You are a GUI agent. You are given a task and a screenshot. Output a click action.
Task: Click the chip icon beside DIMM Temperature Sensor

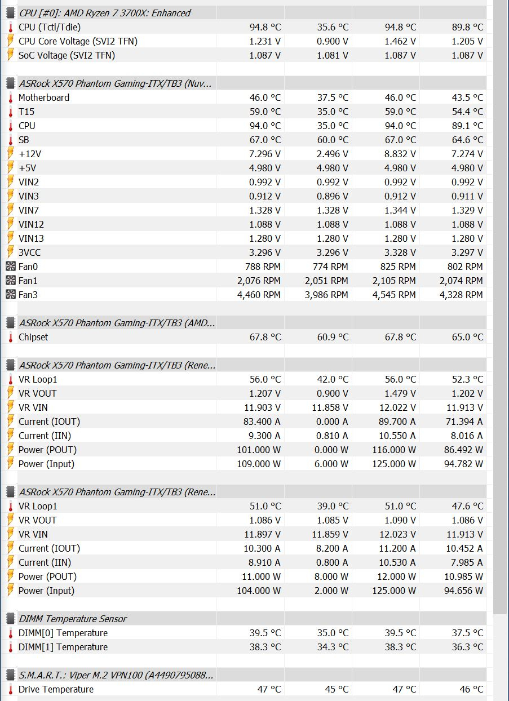pyautogui.click(x=10, y=618)
